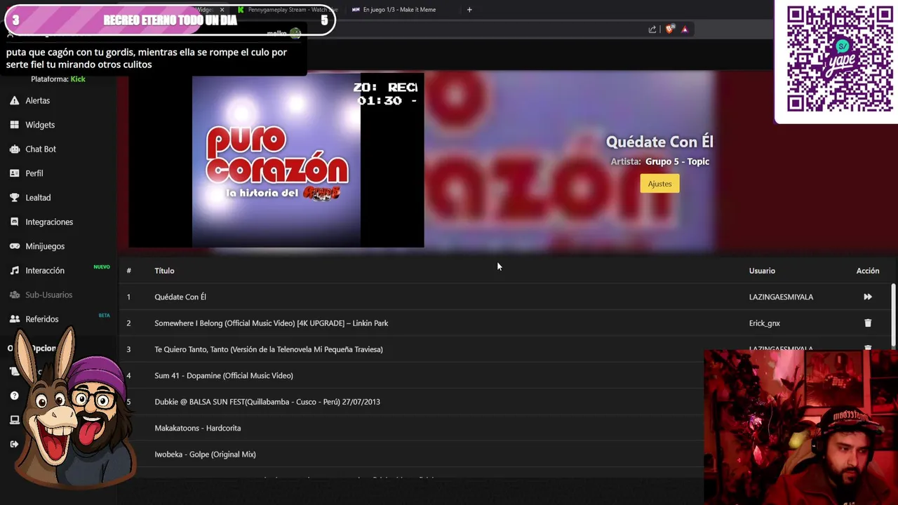Click user Erick_gnx

pos(765,323)
